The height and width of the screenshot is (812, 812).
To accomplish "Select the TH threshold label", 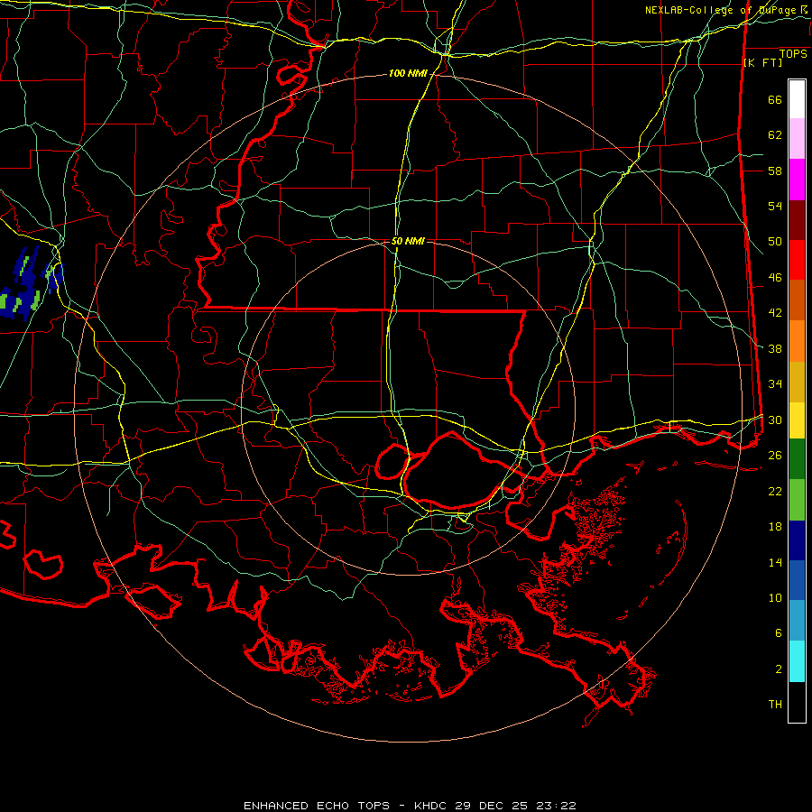I will (x=775, y=705).
